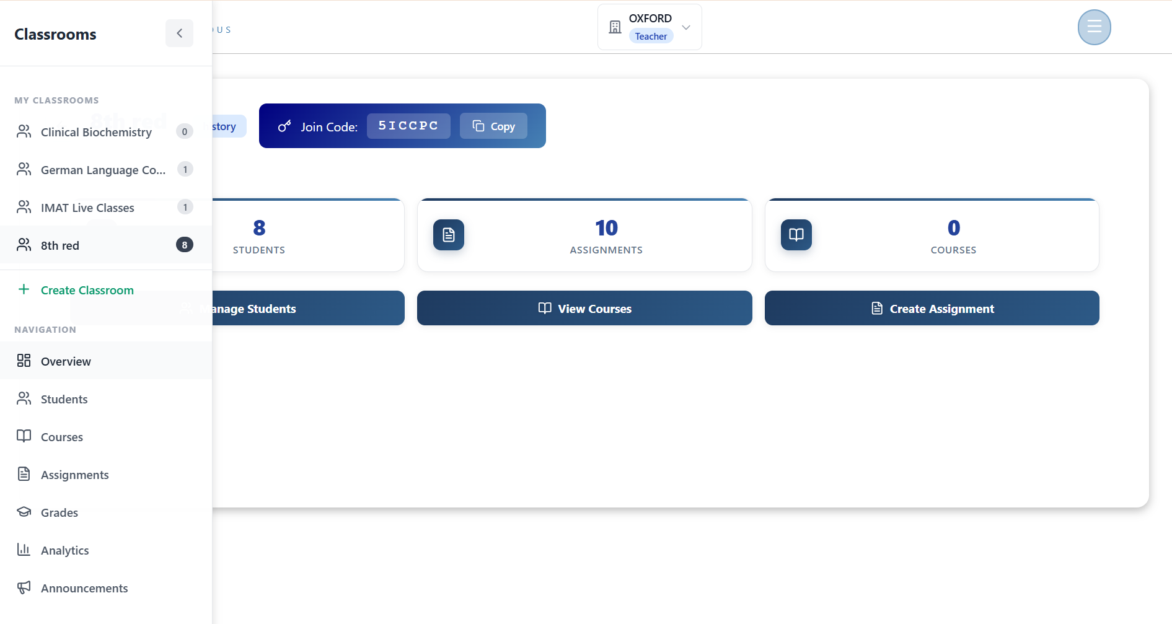This screenshot has height=624, width=1172.
Task: Click the 1 count badge for German Language
Action: 185,169
